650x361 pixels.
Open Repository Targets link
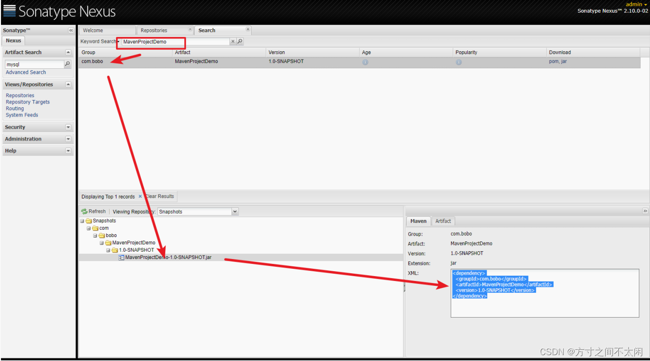click(x=28, y=102)
